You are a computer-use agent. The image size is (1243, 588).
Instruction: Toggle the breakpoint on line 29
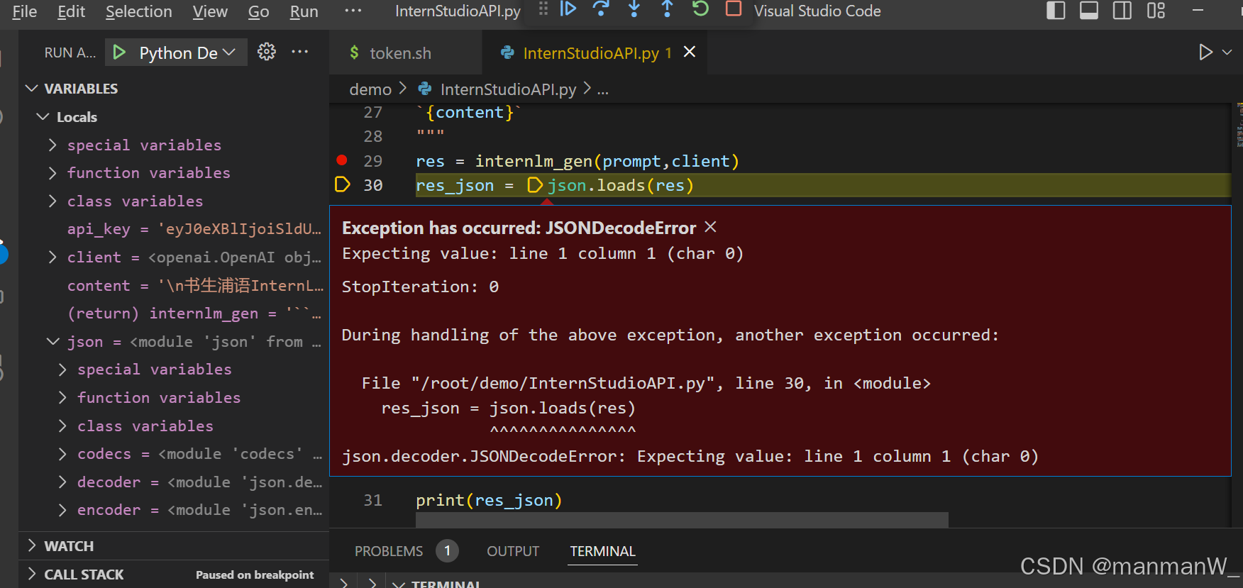click(342, 160)
